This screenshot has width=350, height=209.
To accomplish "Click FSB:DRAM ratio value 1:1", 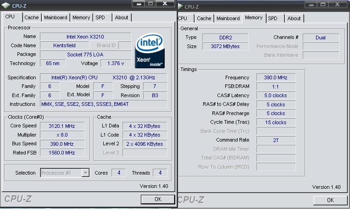I will coord(276,87).
